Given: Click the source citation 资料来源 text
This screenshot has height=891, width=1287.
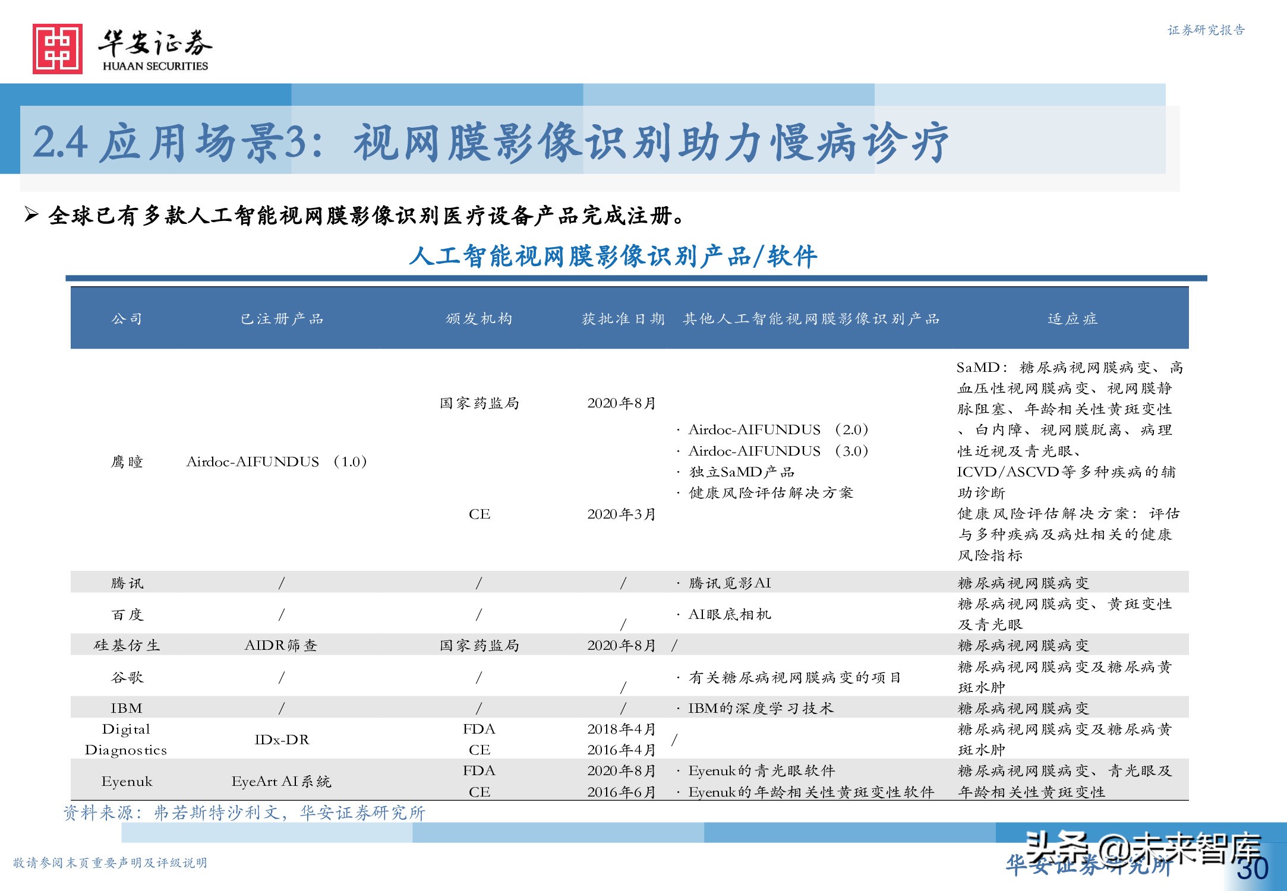Looking at the screenshot, I should (x=244, y=813).
